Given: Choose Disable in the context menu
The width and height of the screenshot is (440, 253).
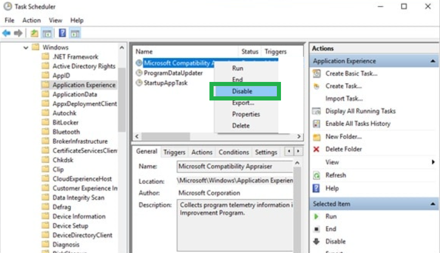Looking at the screenshot, I should pos(246,91).
